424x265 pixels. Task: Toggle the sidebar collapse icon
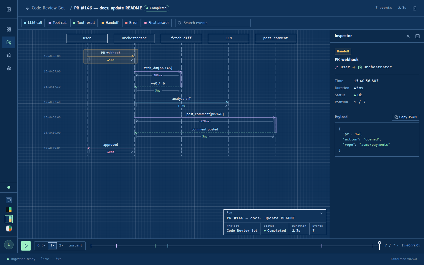point(9,9)
